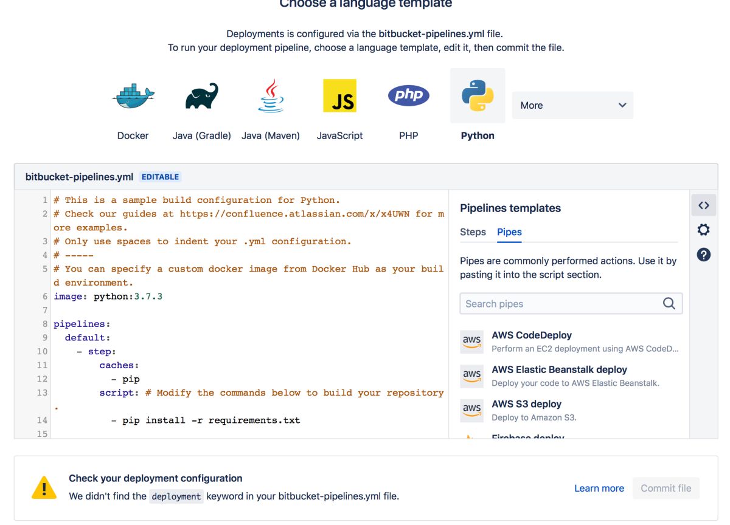Open the AWS Elastic Beanstalk deploy title
The width and height of the screenshot is (730, 525).
coord(559,369)
